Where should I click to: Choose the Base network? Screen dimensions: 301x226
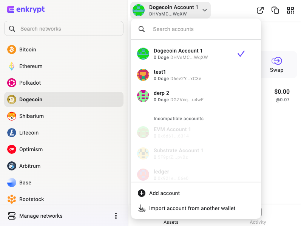(x=64, y=183)
